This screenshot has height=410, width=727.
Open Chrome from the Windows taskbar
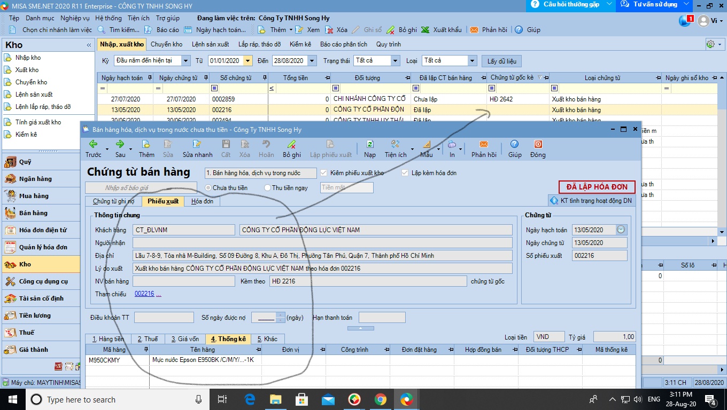(x=381, y=399)
